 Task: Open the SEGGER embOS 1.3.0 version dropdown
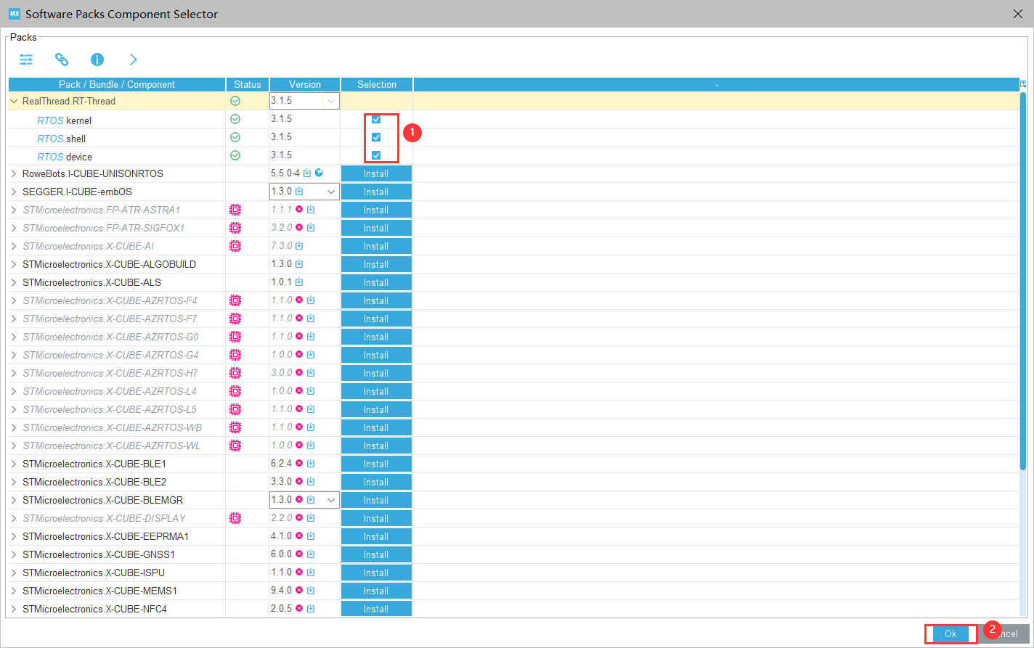click(331, 192)
